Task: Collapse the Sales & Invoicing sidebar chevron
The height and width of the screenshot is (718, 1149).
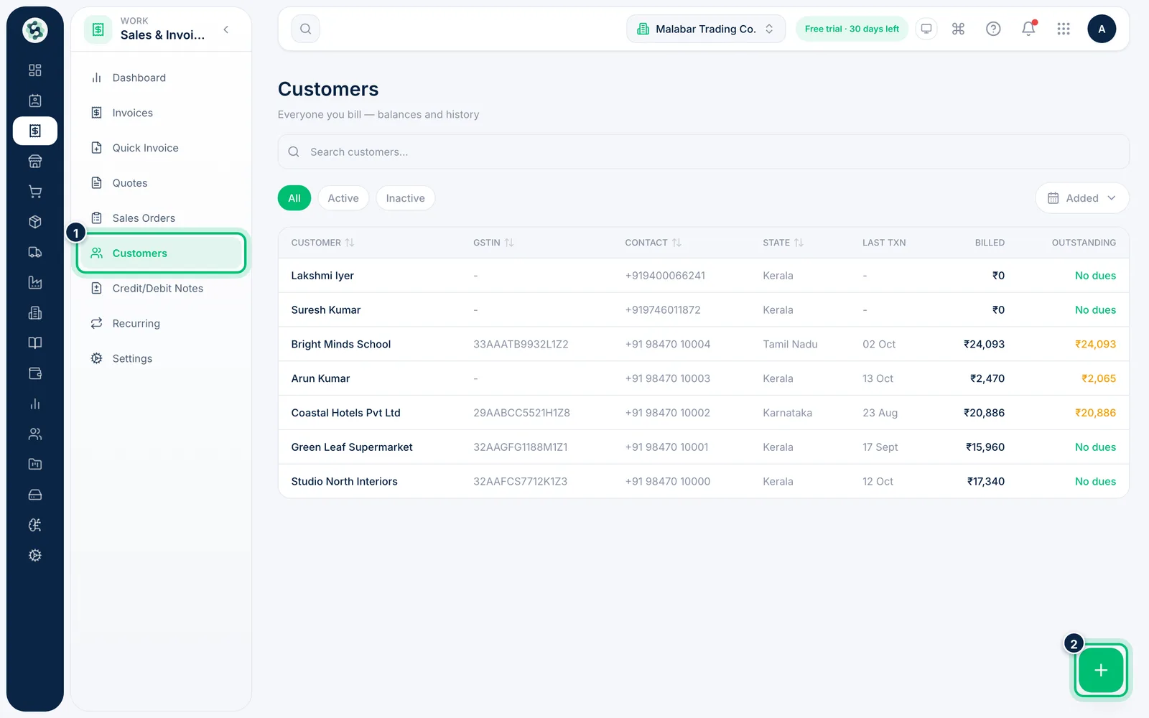Action: (x=226, y=29)
